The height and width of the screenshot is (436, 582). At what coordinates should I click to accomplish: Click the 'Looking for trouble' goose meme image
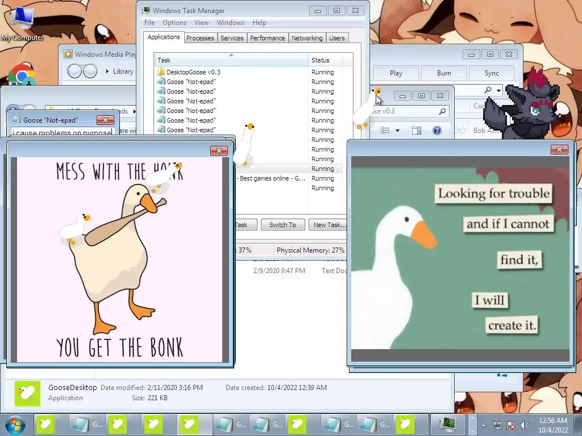point(460,258)
